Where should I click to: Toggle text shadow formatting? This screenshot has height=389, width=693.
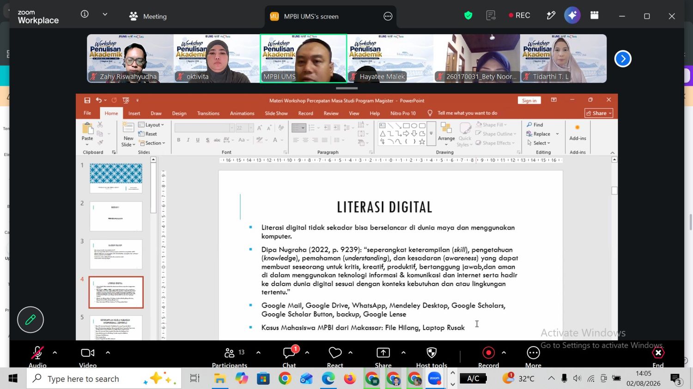tap(207, 140)
